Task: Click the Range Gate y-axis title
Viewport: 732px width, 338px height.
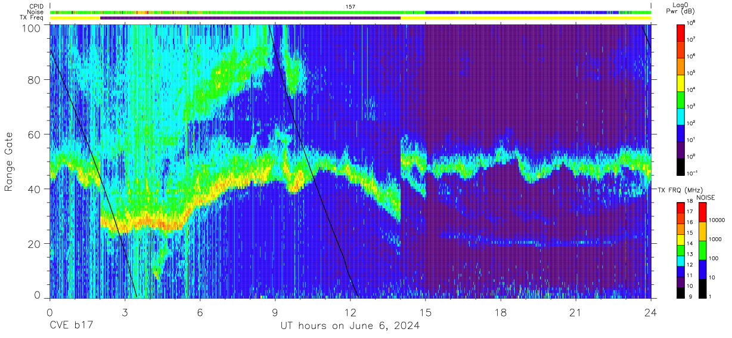Action: pos(9,162)
